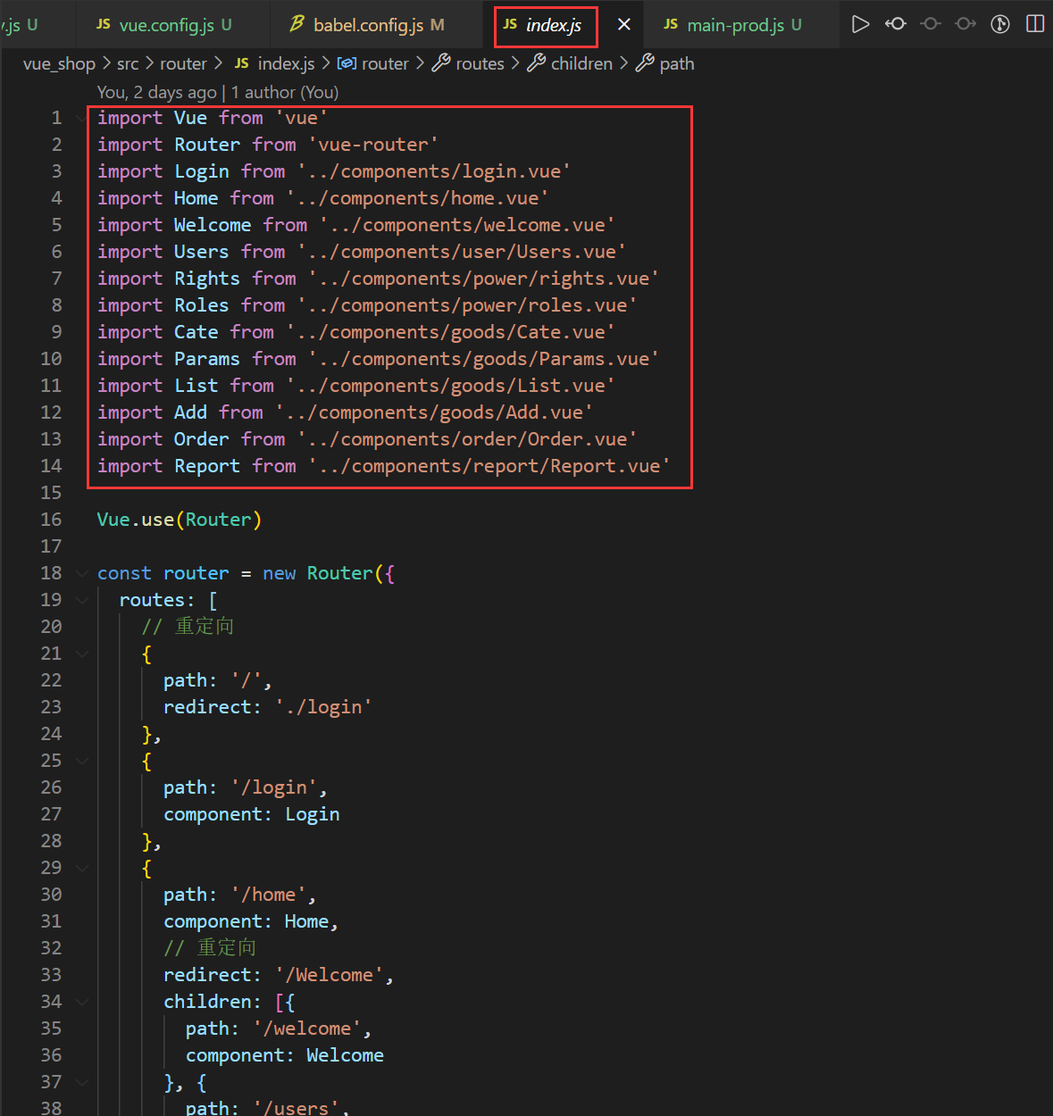Viewport: 1053px width, 1116px height.
Task: Click the 'routes:' property on line 19
Action: (157, 600)
